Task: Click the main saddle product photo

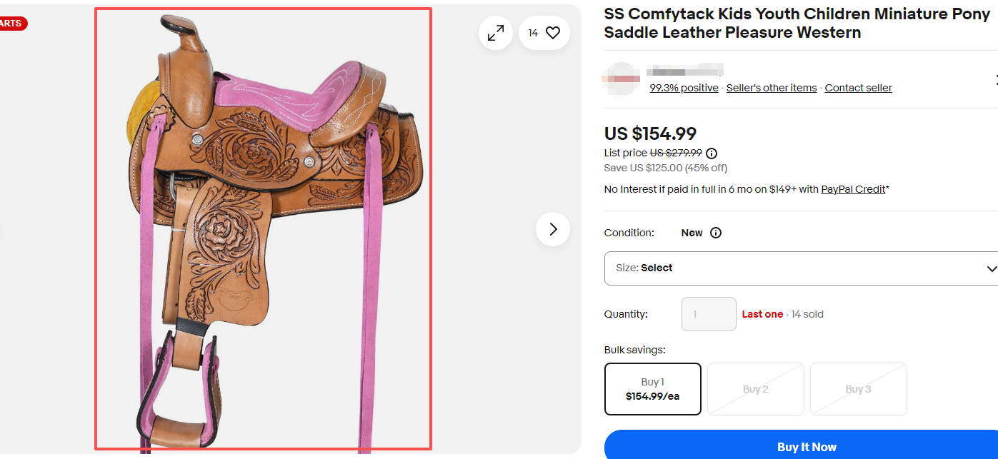Action: [x=263, y=228]
